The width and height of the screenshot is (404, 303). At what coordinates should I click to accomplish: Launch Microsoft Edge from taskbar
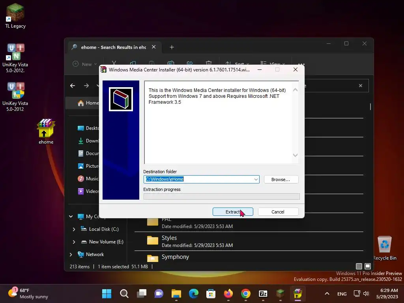pyautogui.click(x=194, y=294)
